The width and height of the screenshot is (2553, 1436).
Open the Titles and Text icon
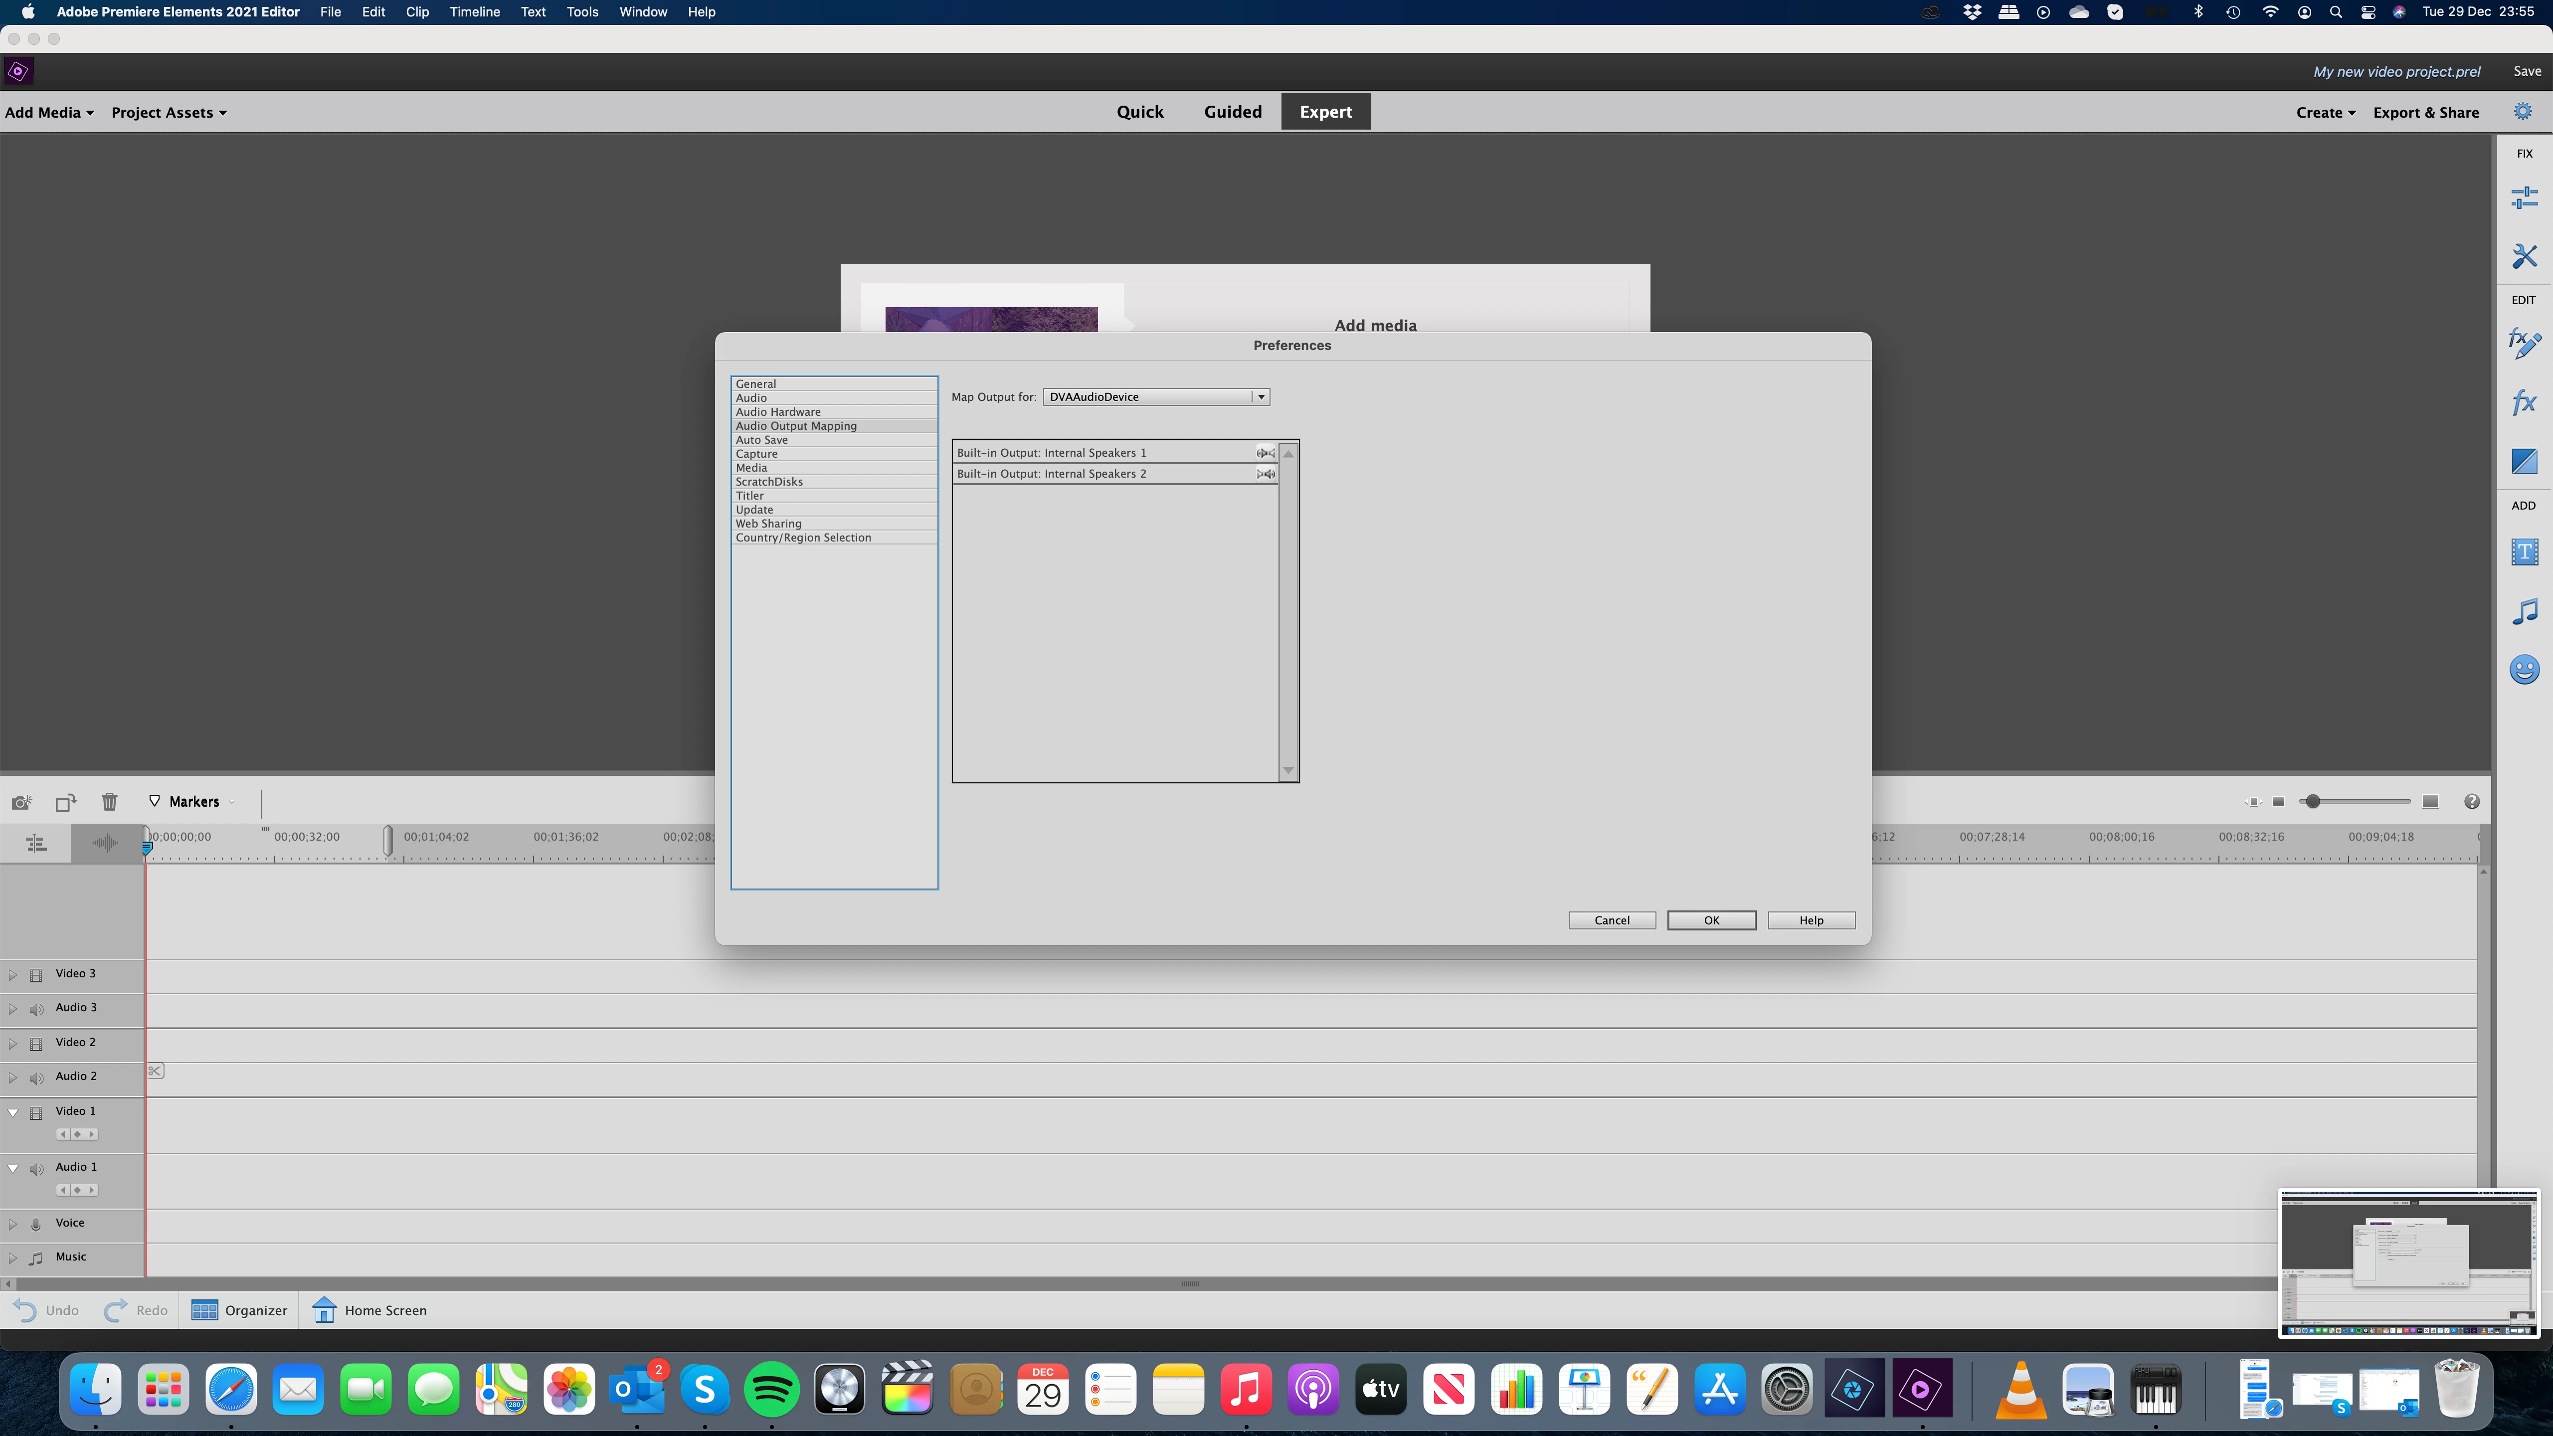(x=2523, y=552)
